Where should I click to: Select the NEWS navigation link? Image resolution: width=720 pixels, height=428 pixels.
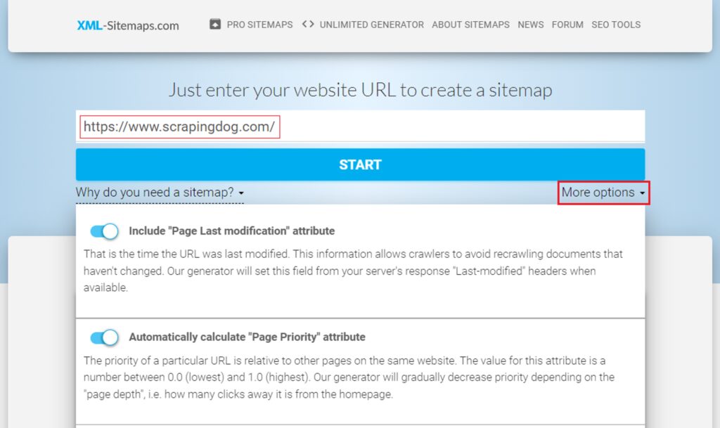point(531,25)
